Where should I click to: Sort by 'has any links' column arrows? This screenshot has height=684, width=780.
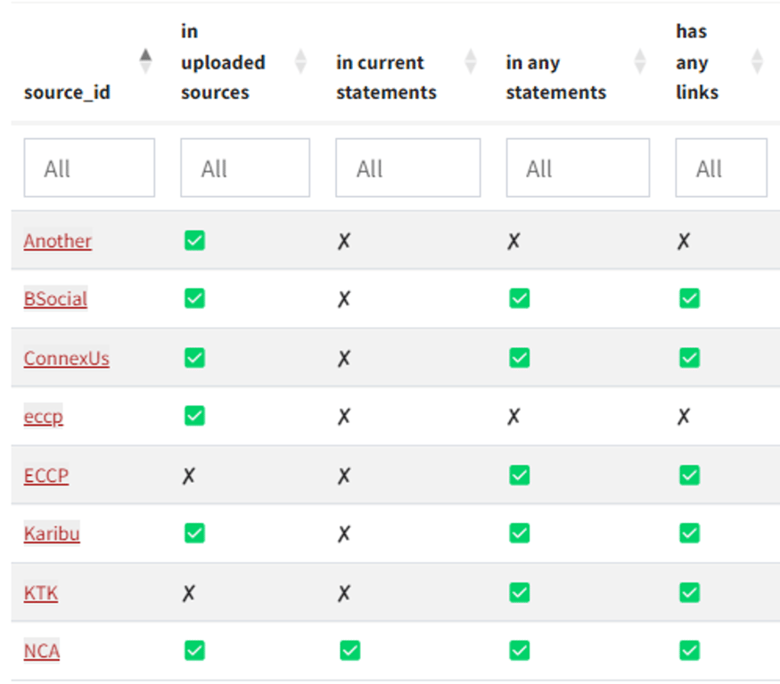(757, 61)
